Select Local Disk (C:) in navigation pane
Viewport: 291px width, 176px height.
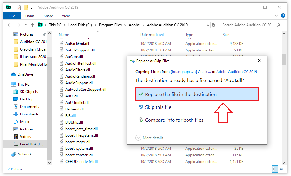point(25,144)
